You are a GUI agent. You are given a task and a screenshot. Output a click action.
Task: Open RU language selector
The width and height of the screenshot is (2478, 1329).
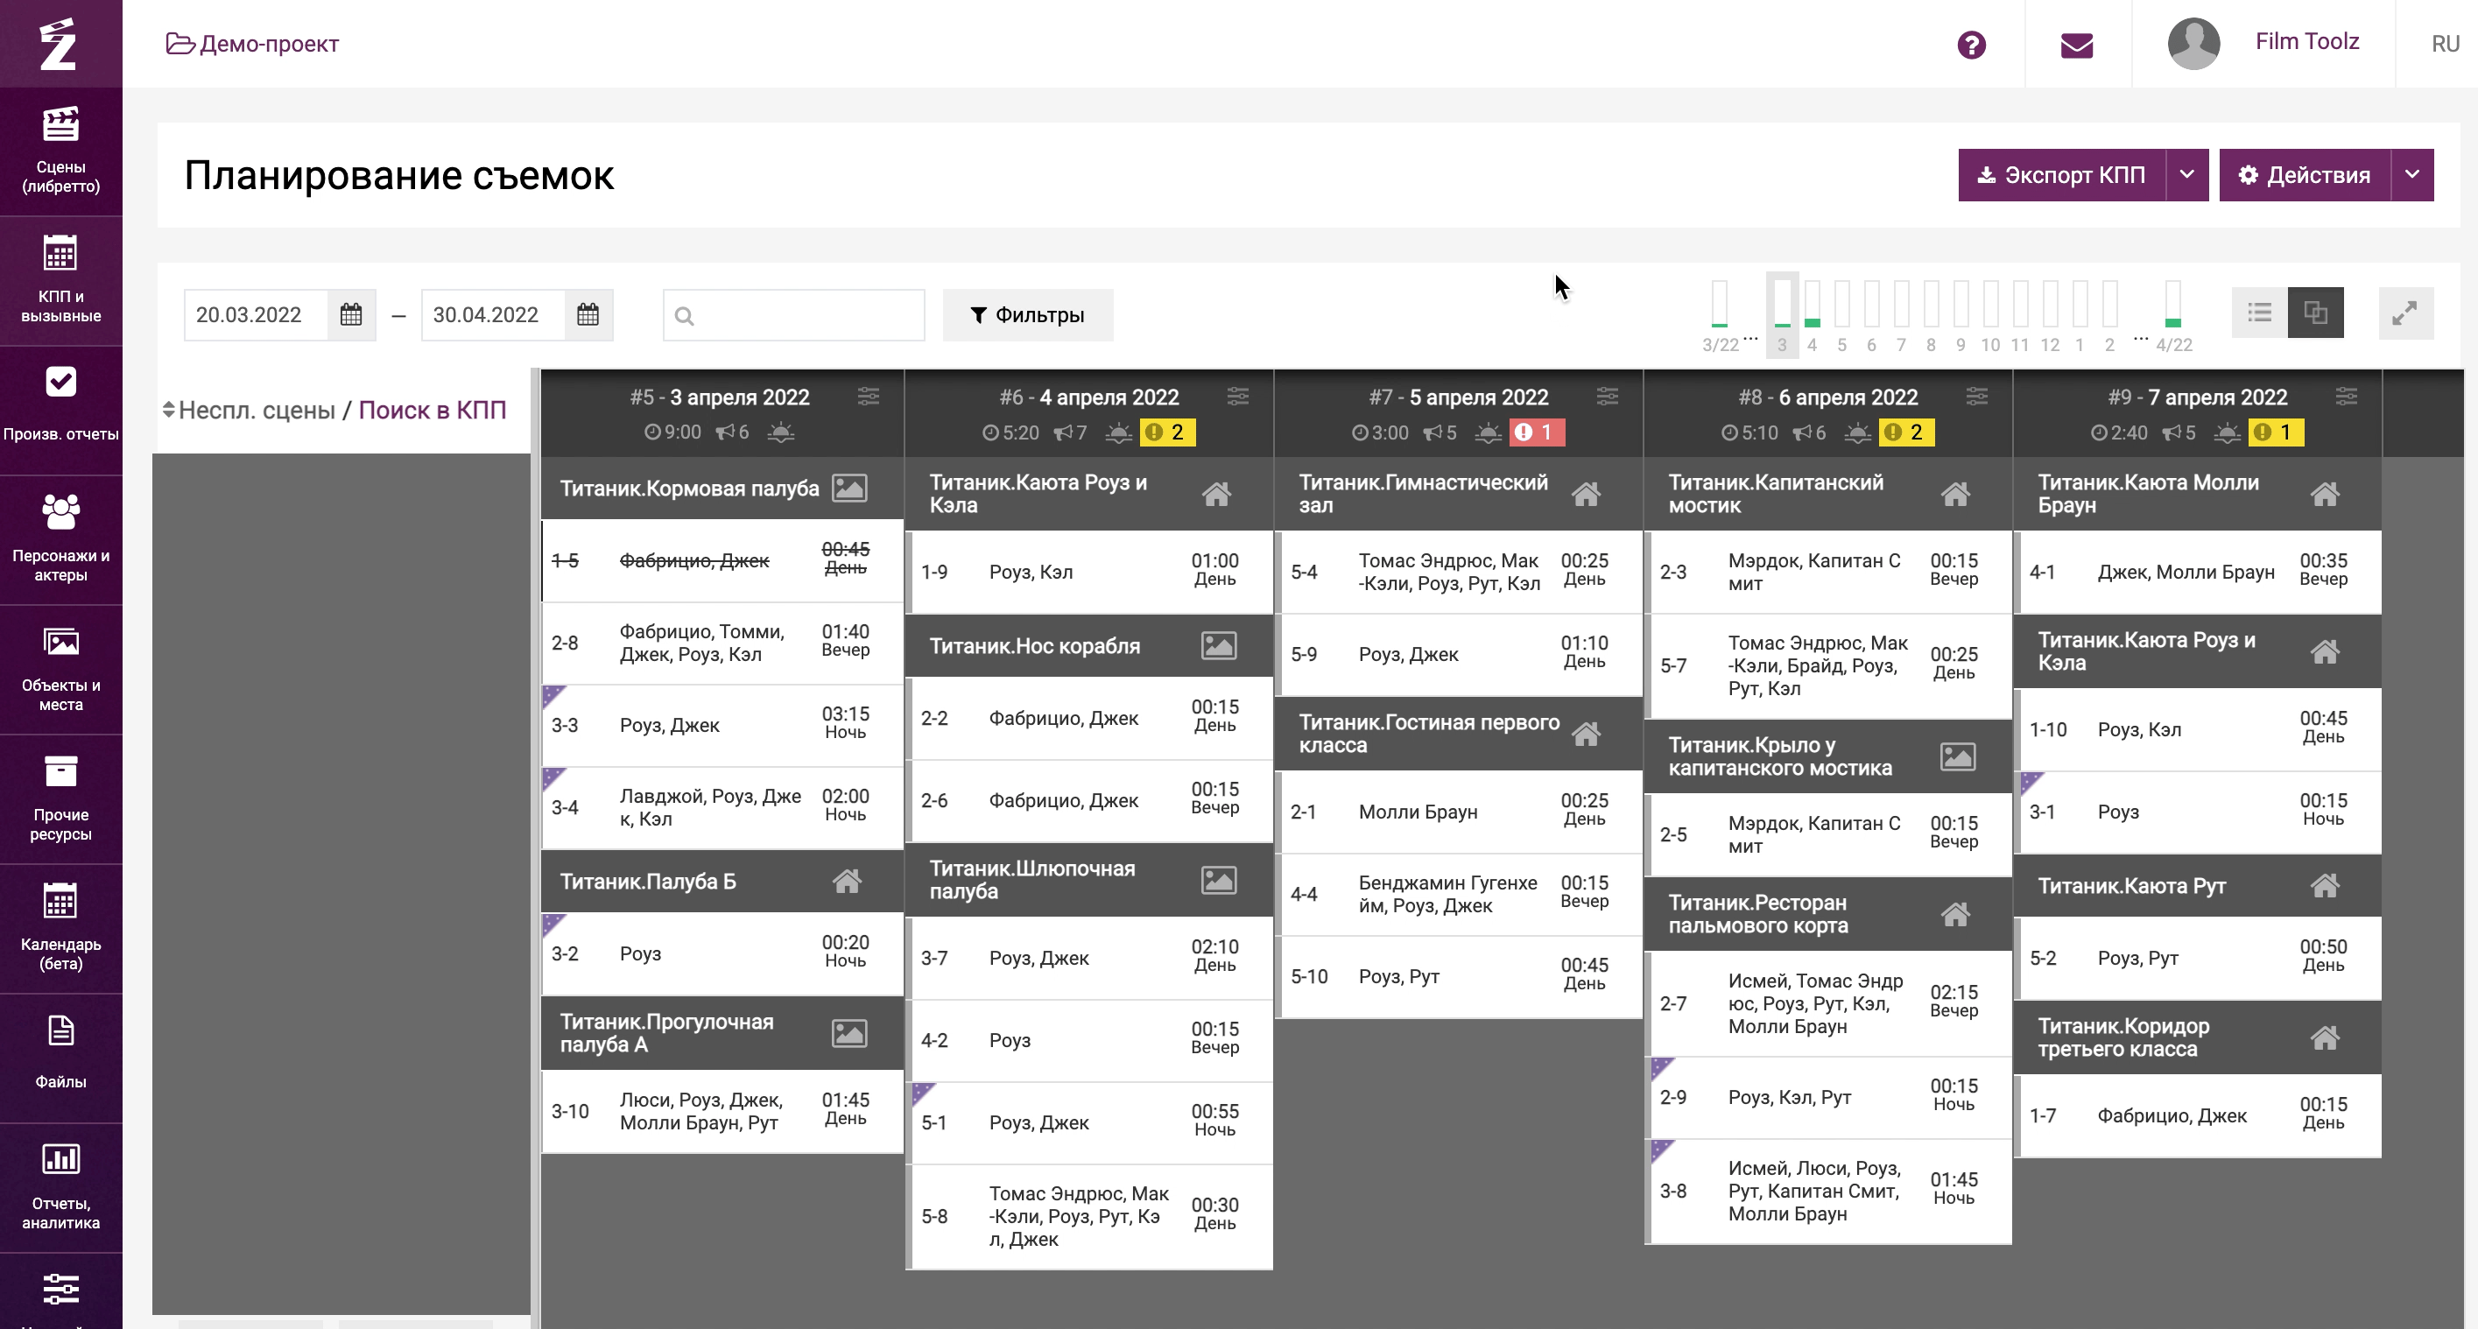click(2445, 45)
